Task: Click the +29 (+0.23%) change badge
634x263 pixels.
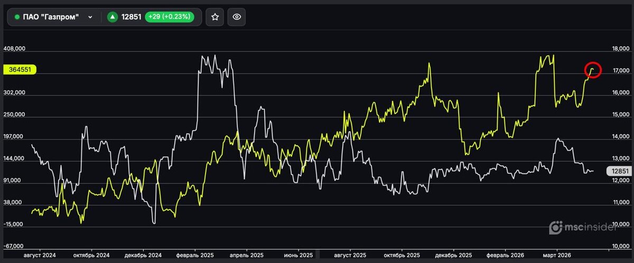Action: pyautogui.click(x=169, y=17)
